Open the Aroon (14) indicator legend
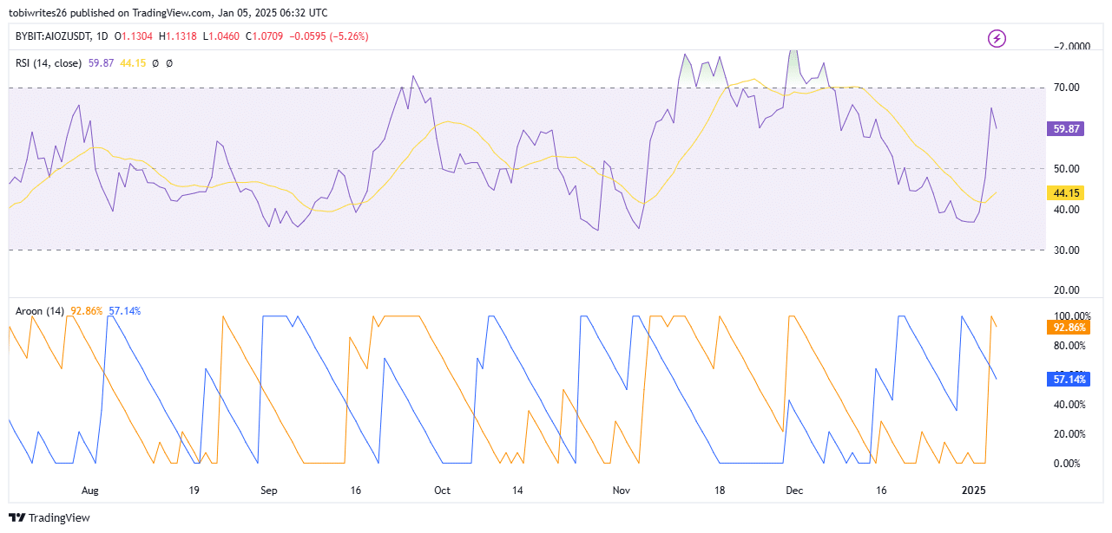 (40, 311)
